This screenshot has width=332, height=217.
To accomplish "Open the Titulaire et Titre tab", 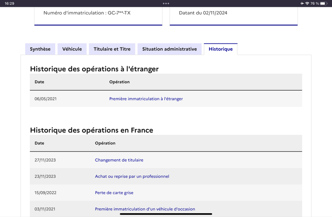I will (x=112, y=49).
